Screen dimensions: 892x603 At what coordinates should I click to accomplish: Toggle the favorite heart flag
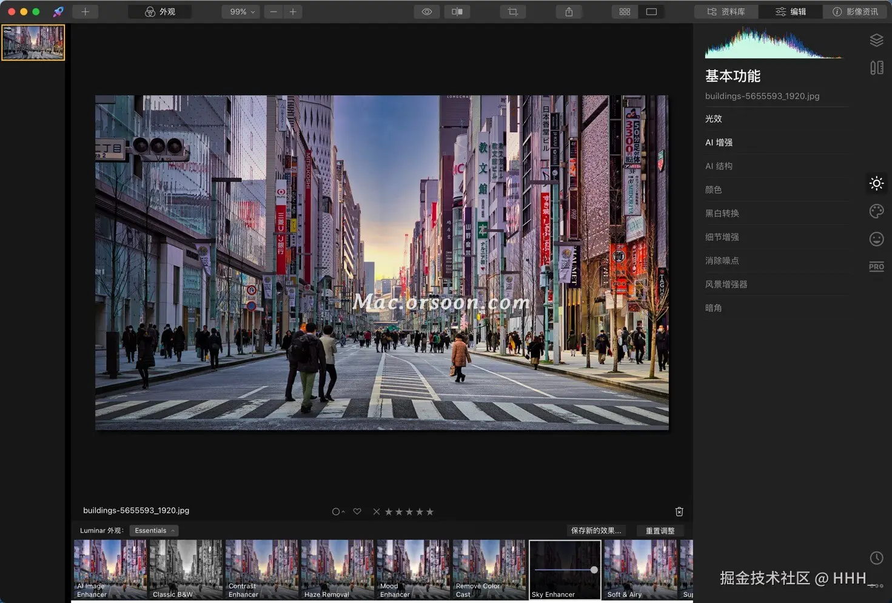(357, 511)
